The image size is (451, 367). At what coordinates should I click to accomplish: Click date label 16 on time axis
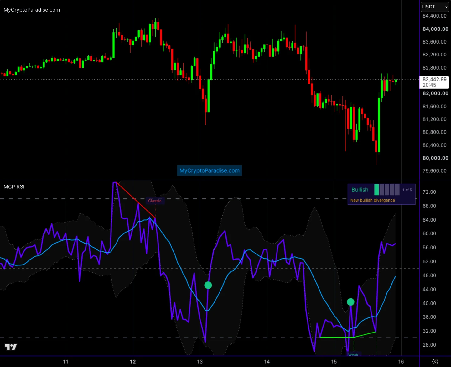pyautogui.click(x=401, y=362)
